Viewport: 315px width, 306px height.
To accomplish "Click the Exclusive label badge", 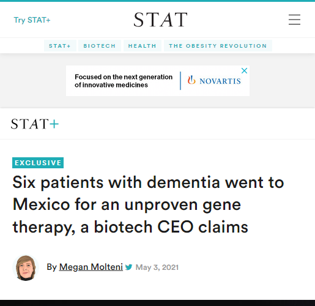I will pyautogui.click(x=38, y=163).
